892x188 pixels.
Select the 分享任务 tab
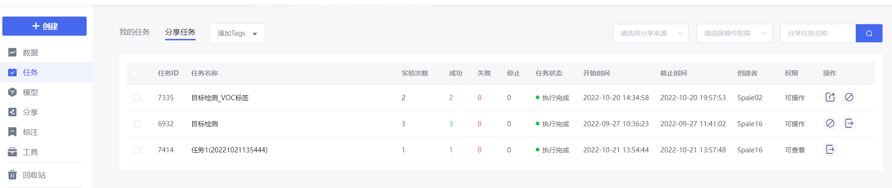point(180,32)
